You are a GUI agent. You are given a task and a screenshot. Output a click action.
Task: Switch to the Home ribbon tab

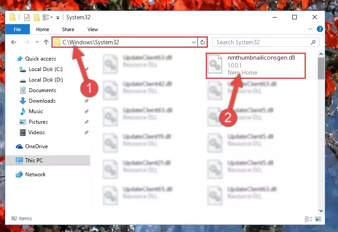[43, 29]
